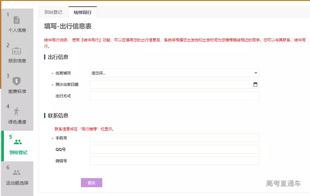Expand the 请选择 city combo box
This screenshot has width=310, height=196.
point(174,73)
